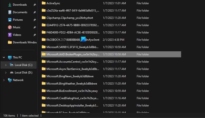
Task: Select the Microsoft.BingNews folder icon
Action: pyautogui.click(x=44, y=76)
